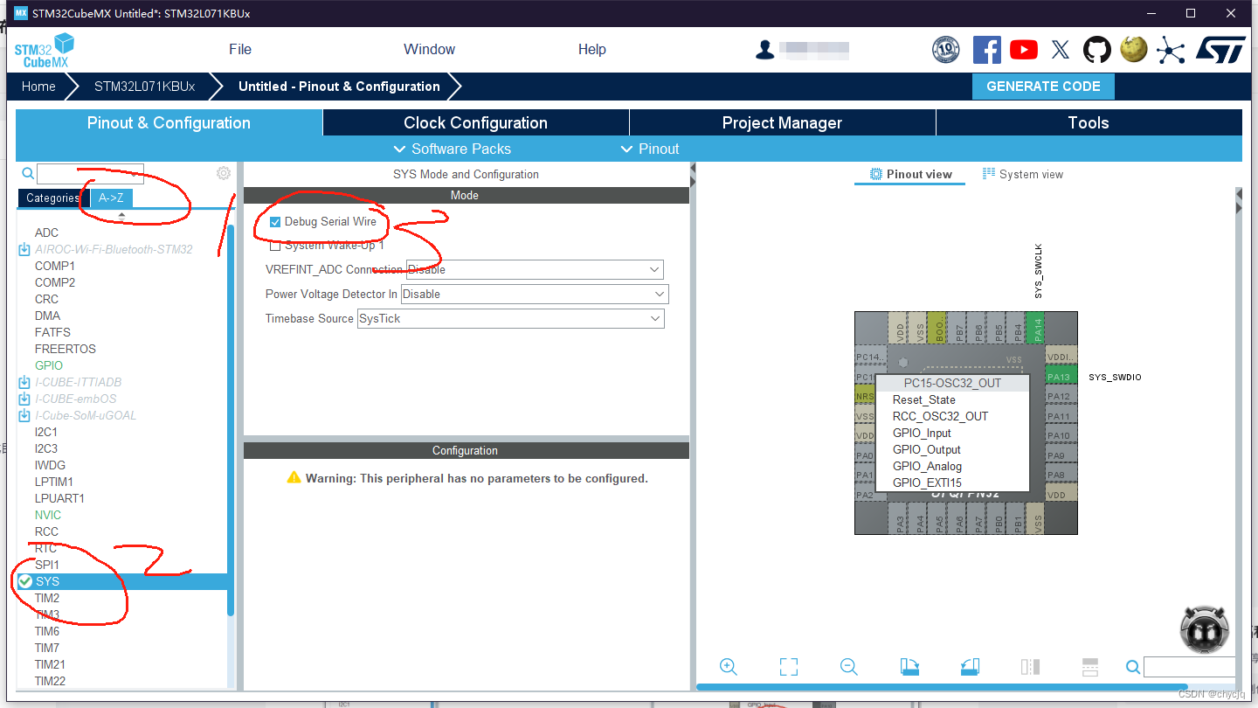
Task: Click the STM32L071KBUx breadcrumb
Action: tap(144, 87)
